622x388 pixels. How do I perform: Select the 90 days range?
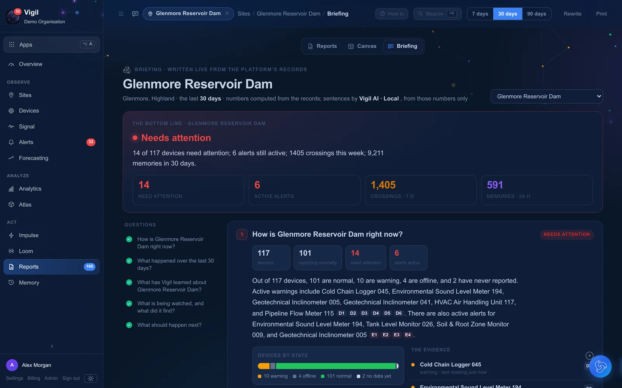click(536, 14)
